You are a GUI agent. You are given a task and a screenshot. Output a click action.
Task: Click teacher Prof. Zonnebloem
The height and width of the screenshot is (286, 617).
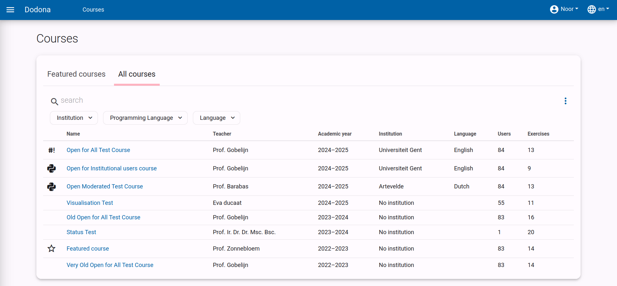[236, 249]
